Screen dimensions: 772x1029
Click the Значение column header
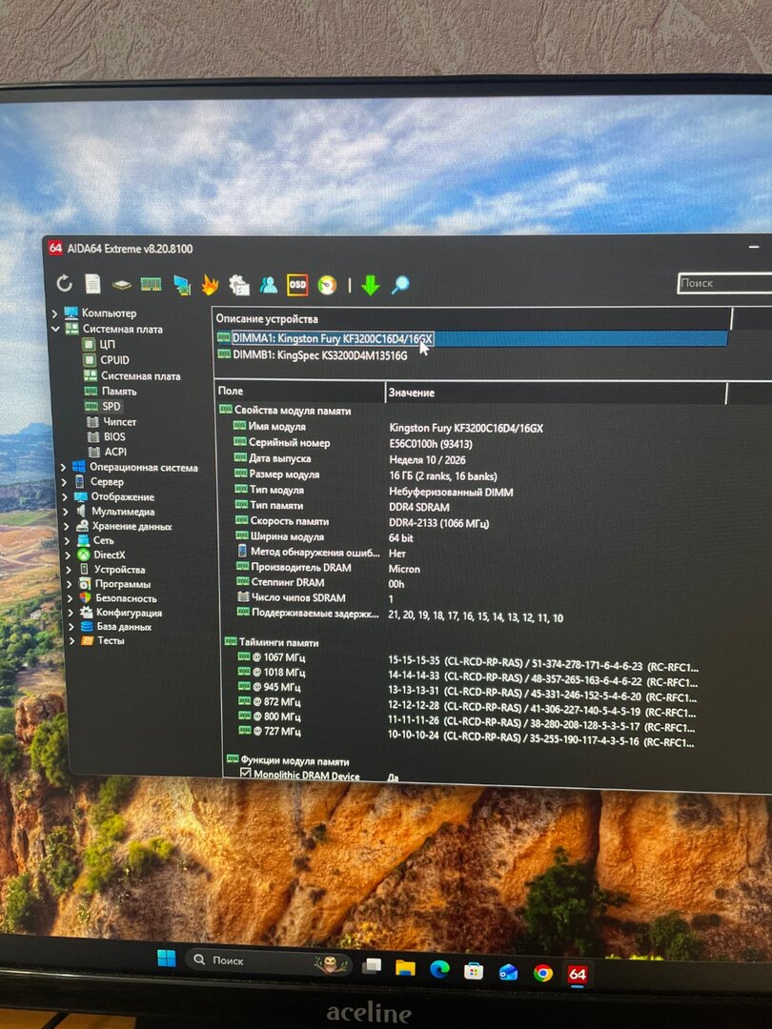(556, 393)
